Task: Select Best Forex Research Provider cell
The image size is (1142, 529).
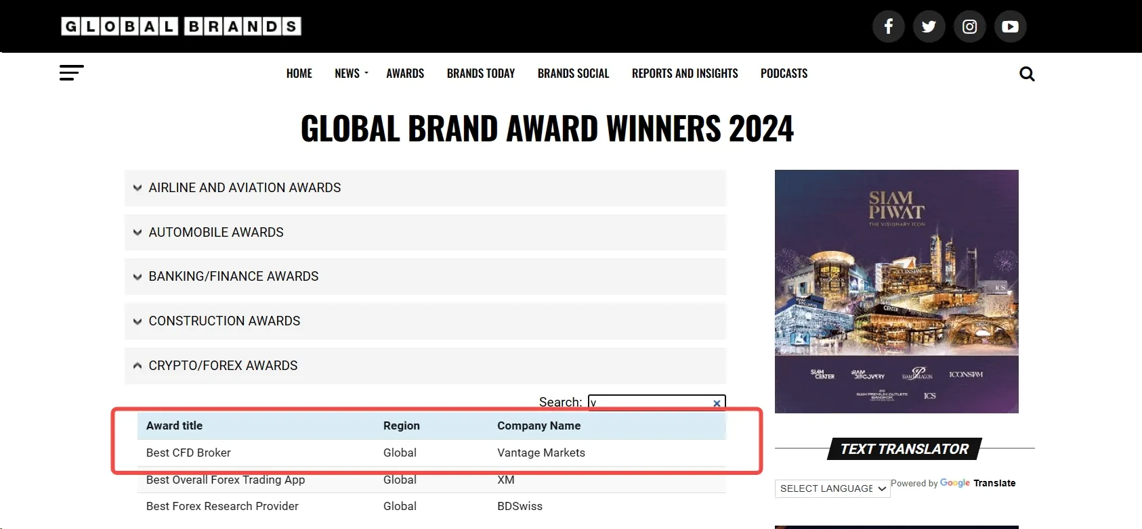Action: pyautogui.click(x=222, y=506)
